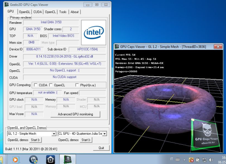Click Sub device ID HP(103C-1584)
Screen dimensions: 226x164
88,49
